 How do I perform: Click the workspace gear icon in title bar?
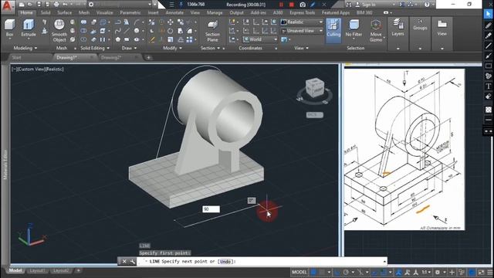91,5
